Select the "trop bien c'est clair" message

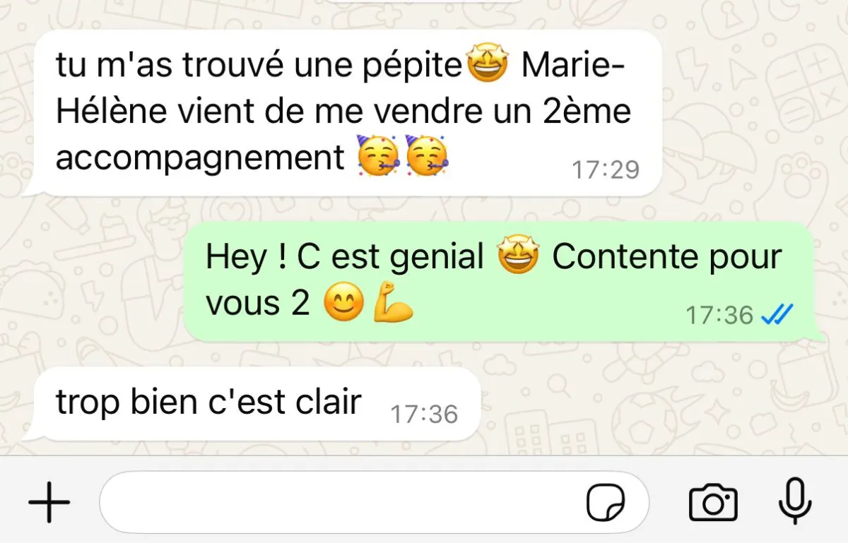[256, 403]
